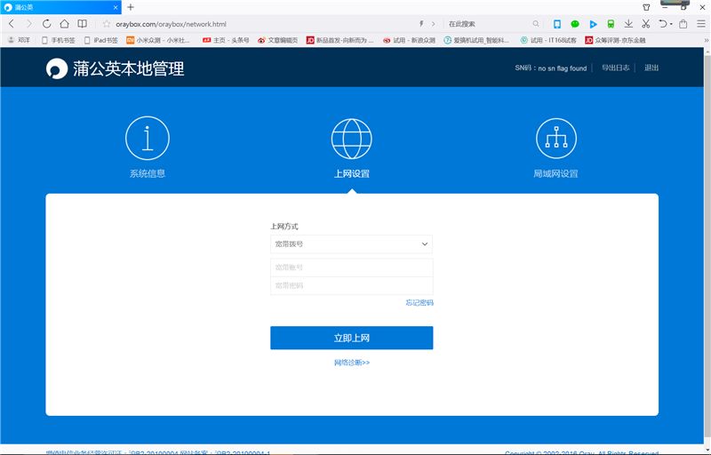Select the 上网设置 globe icon
The image size is (711, 455).
(x=351, y=139)
